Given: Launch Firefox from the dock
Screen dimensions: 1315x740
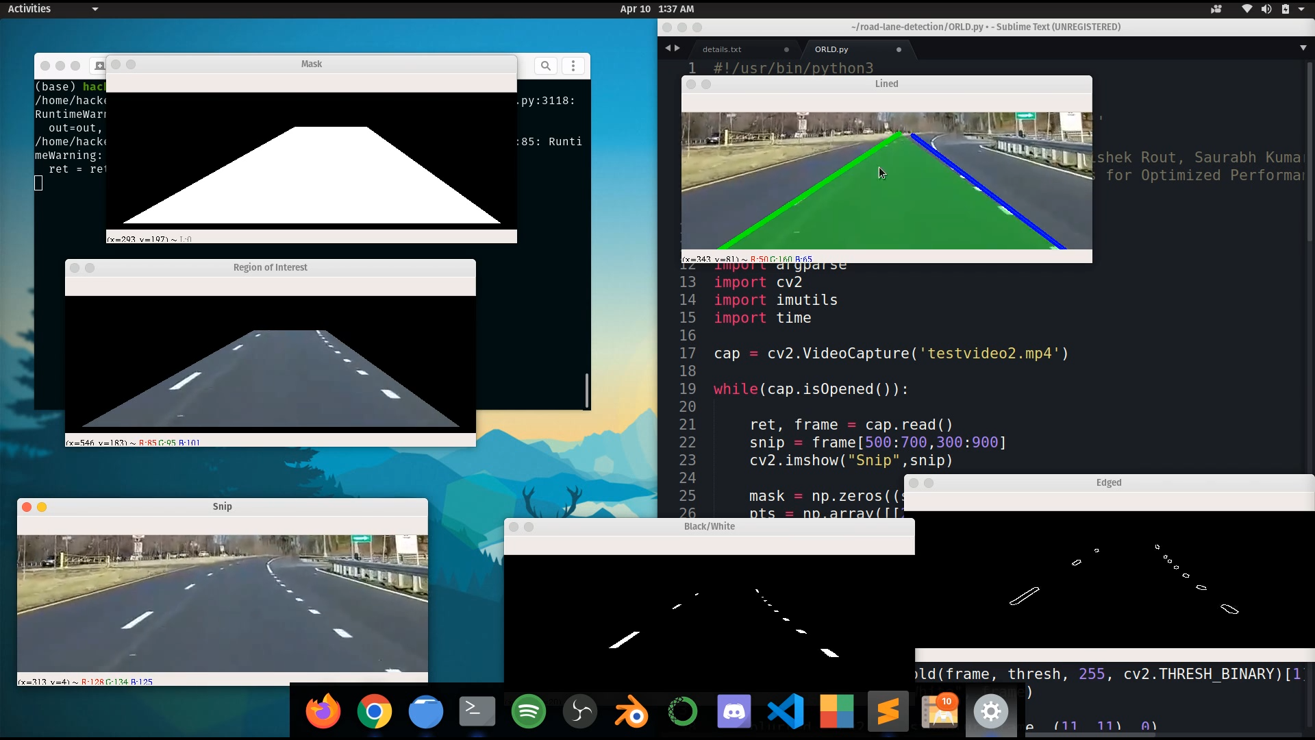Looking at the screenshot, I should tap(323, 711).
